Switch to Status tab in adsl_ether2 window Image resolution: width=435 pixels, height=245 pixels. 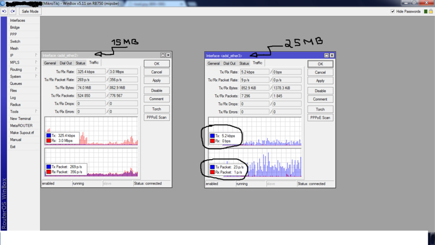click(x=80, y=63)
